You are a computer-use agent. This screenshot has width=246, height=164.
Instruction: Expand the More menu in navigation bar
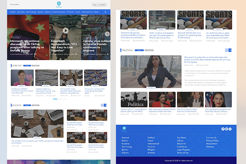pos(97,12)
